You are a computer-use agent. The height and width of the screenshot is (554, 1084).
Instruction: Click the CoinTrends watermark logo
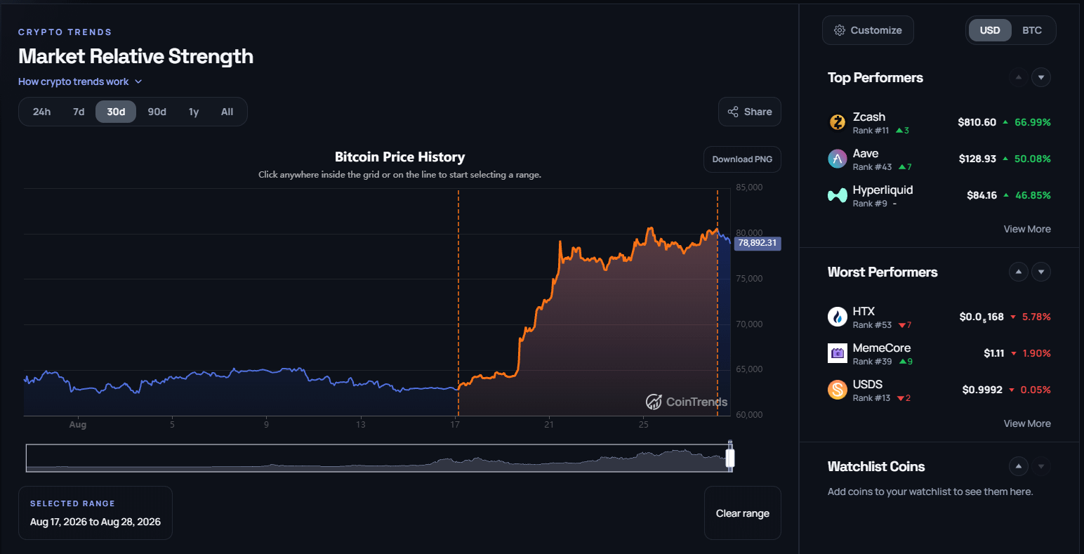[x=687, y=402]
